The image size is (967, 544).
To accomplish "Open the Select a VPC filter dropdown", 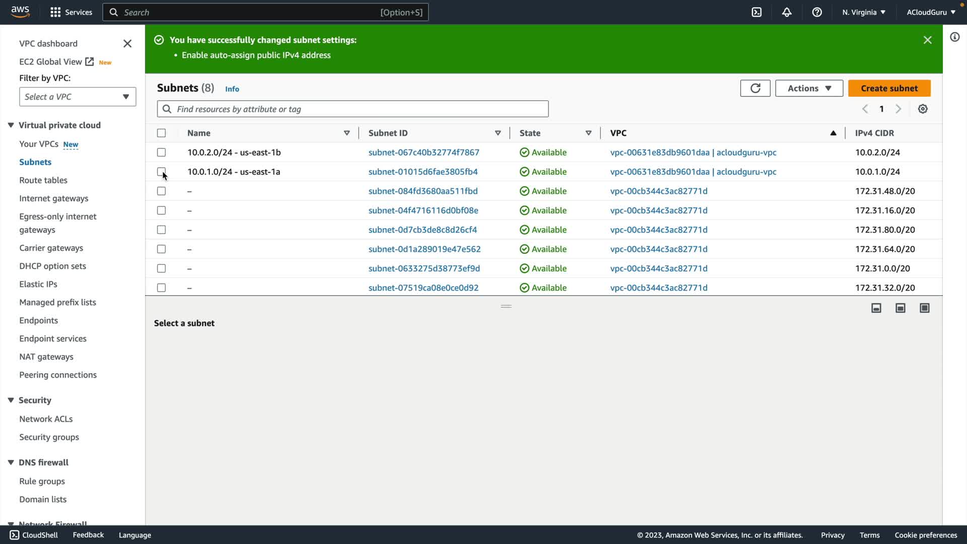I will coord(78,97).
